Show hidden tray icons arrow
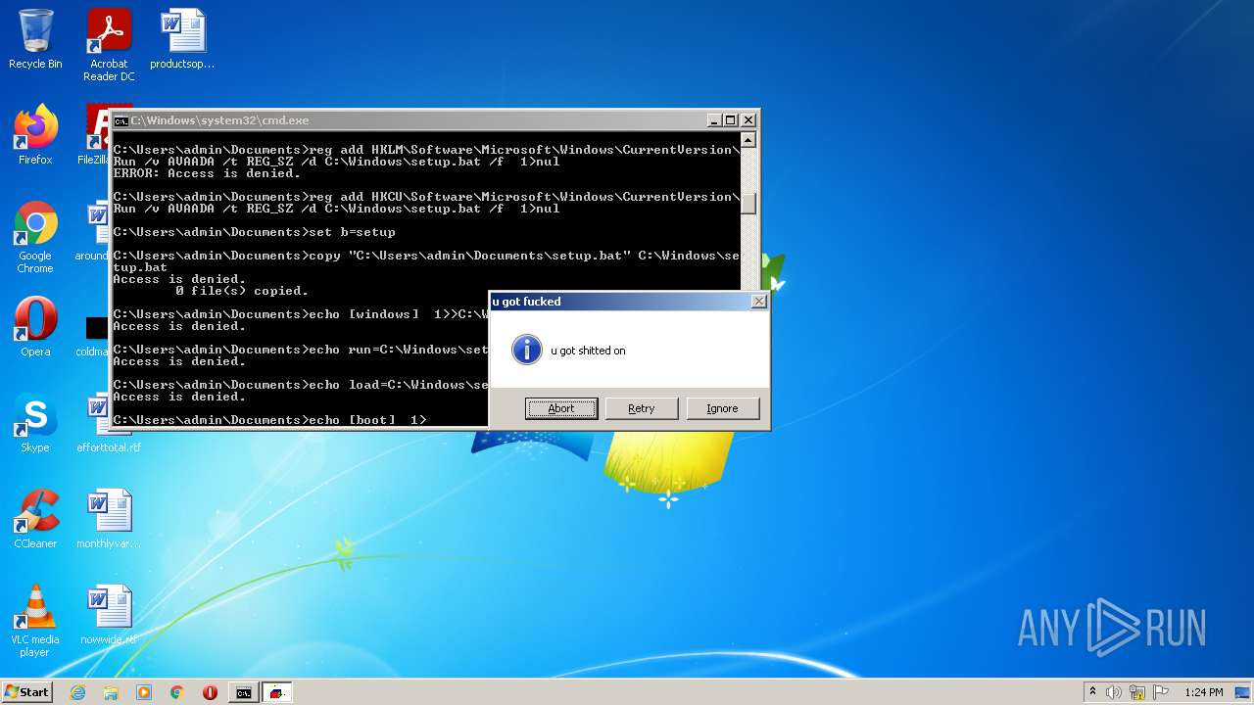The height and width of the screenshot is (705, 1254). [x=1092, y=692]
